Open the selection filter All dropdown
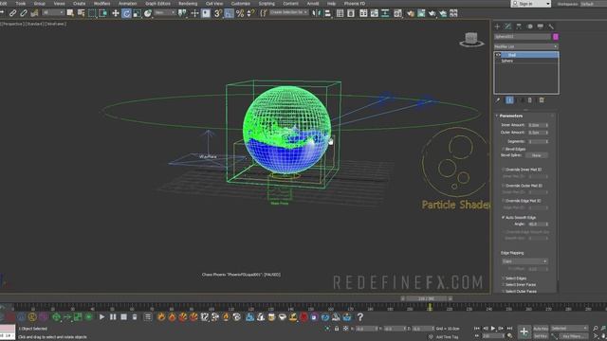The width and height of the screenshot is (607, 341). point(53,13)
